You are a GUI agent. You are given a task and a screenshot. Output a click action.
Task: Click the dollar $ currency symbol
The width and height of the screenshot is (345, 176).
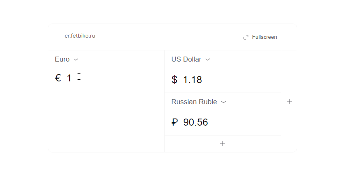coord(174,80)
